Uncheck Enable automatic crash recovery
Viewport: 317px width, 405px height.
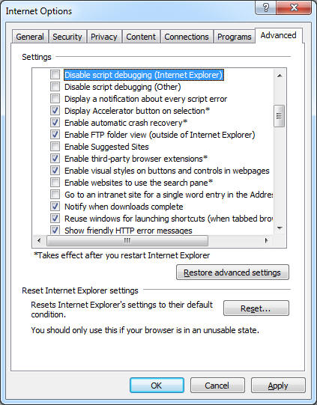[x=55, y=123]
